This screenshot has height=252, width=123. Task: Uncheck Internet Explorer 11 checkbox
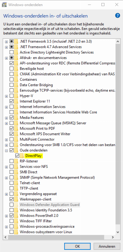[x=12, y=101]
